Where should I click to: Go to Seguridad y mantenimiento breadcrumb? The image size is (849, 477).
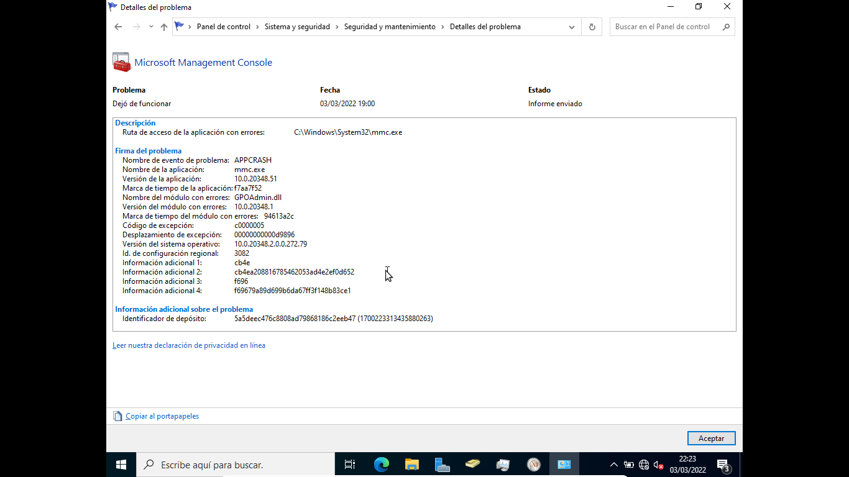390,27
